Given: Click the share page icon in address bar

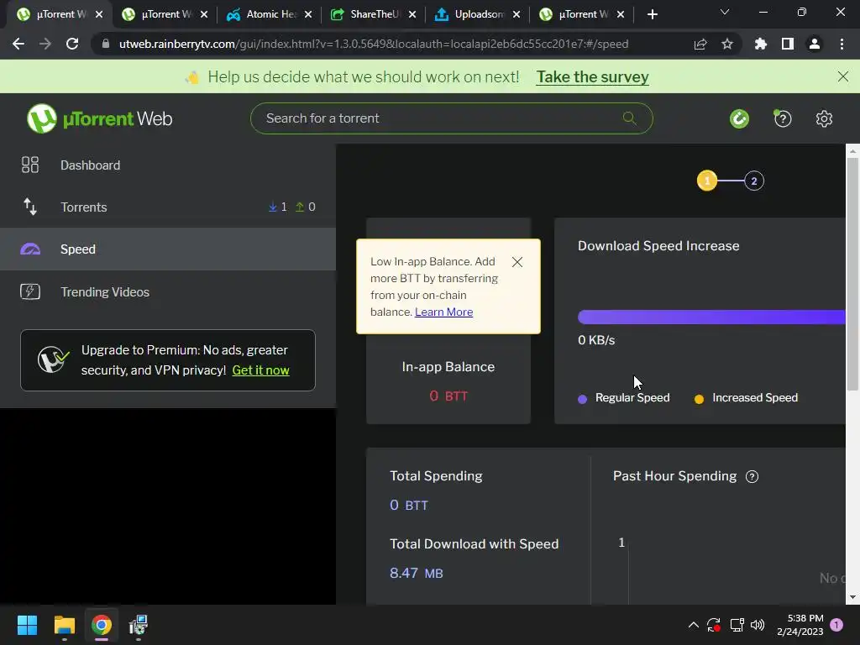Looking at the screenshot, I should click(700, 44).
